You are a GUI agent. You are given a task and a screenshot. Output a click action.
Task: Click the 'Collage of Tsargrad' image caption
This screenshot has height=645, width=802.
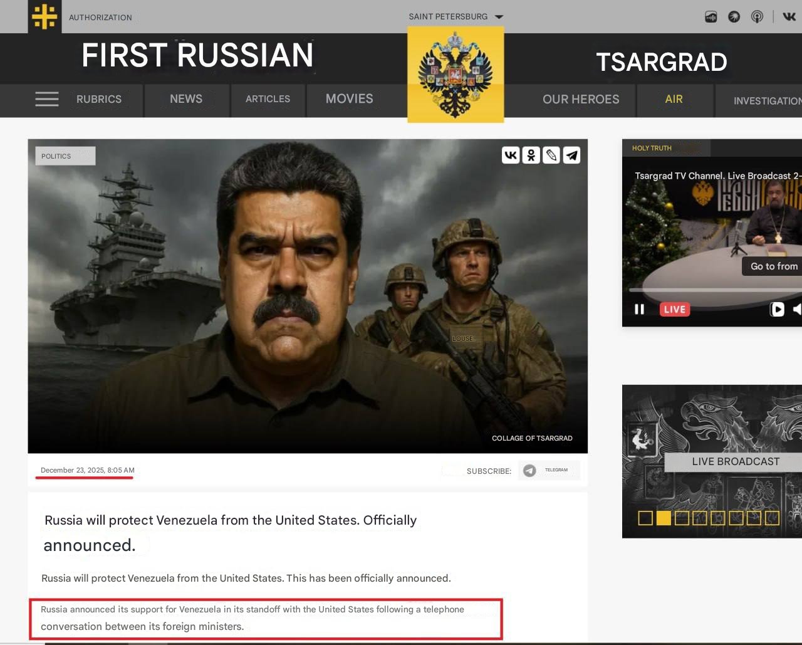pyautogui.click(x=532, y=438)
